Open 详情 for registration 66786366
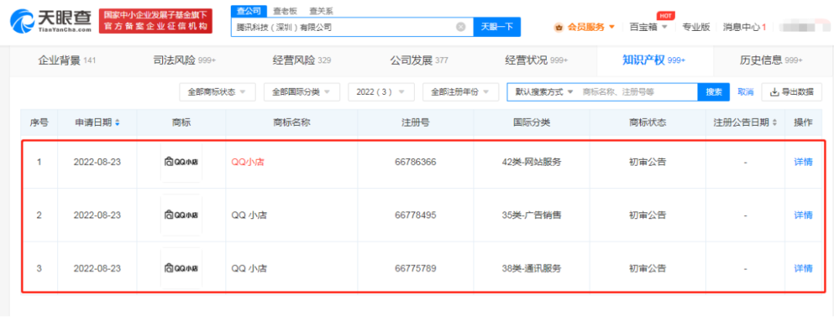Viewport: 834px width, 317px height. (803, 163)
